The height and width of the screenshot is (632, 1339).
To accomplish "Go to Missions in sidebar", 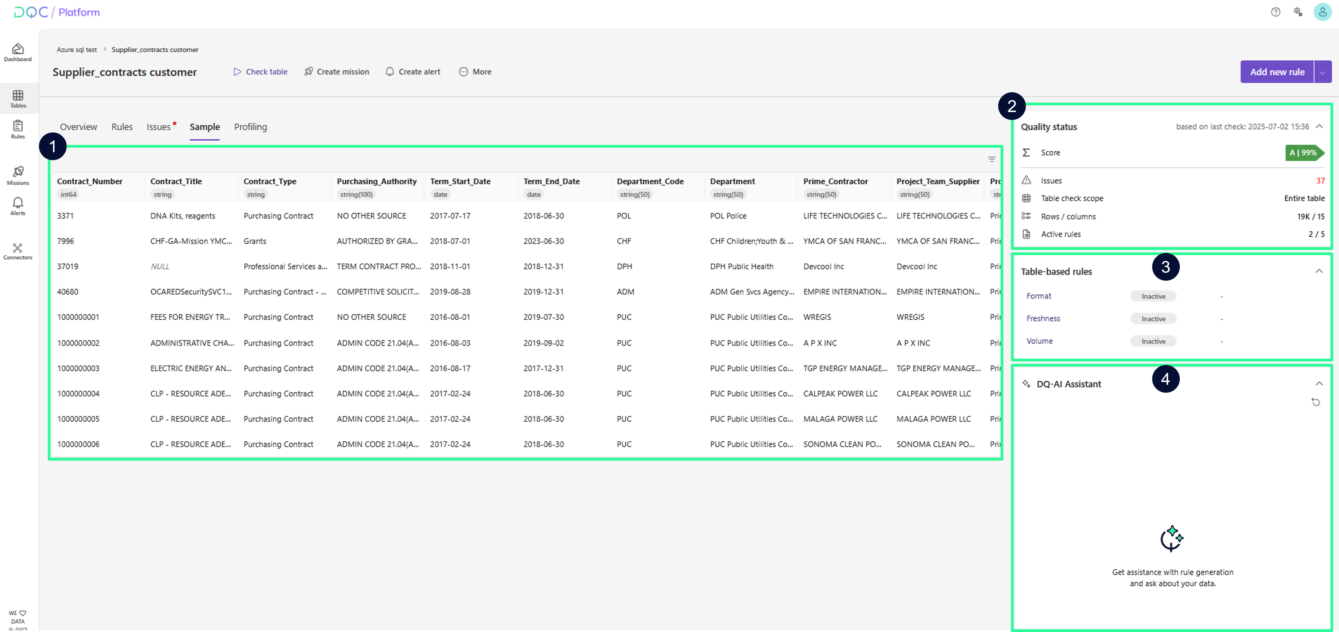I will 18,175.
